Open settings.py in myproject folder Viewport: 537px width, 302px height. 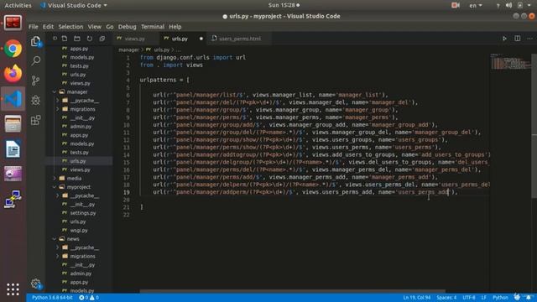coord(83,213)
